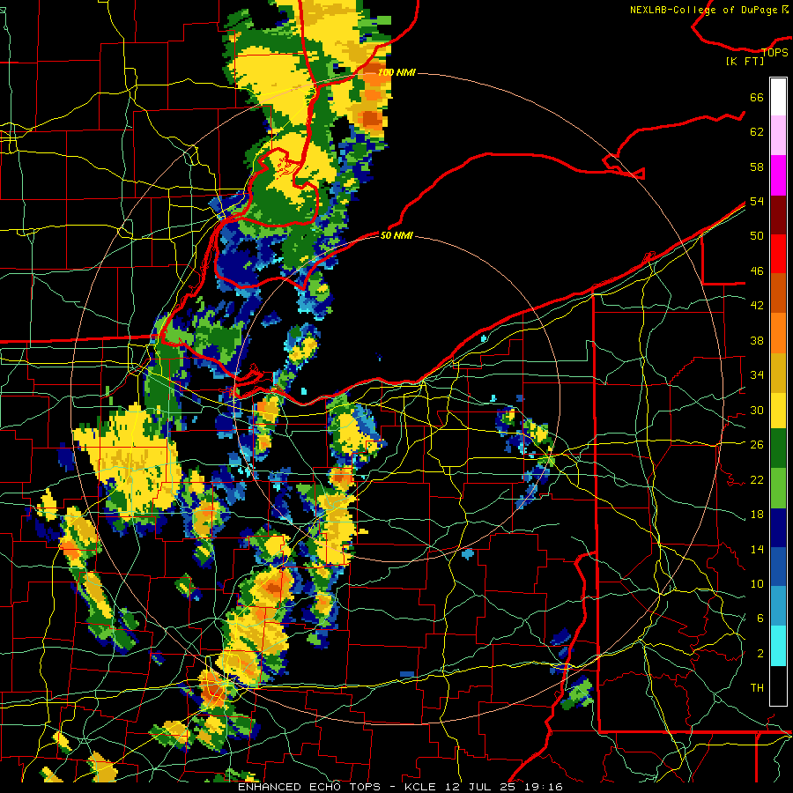Click the legend value '22'
The image size is (793, 793).
click(x=757, y=479)
